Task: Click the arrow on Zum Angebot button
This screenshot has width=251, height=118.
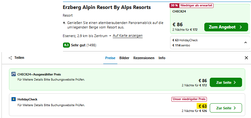Action: tap(241, 27)
